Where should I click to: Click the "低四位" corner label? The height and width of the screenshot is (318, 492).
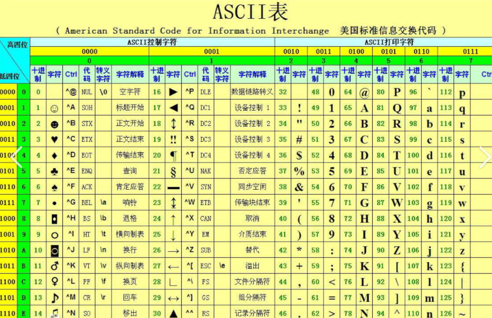pos(10,76)
